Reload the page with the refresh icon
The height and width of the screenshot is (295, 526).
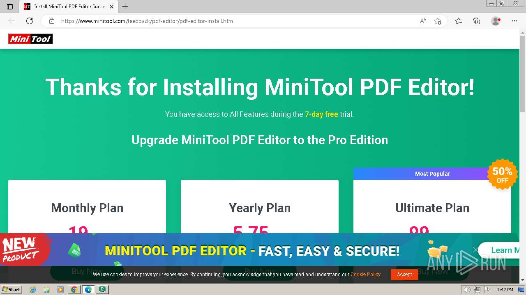(x=30, y=21)
